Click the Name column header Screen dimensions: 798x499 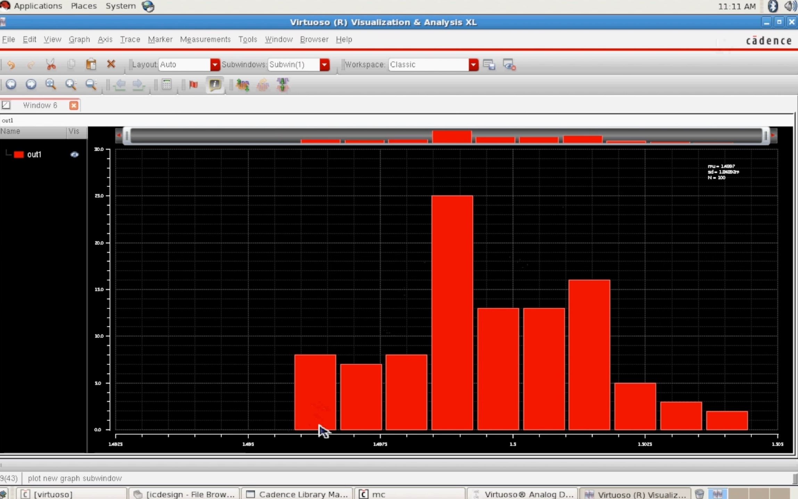33,131
